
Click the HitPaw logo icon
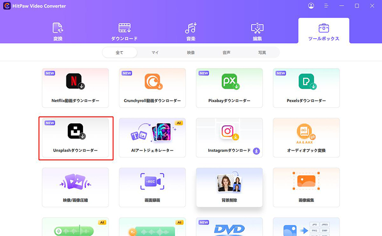coord(7,6)
